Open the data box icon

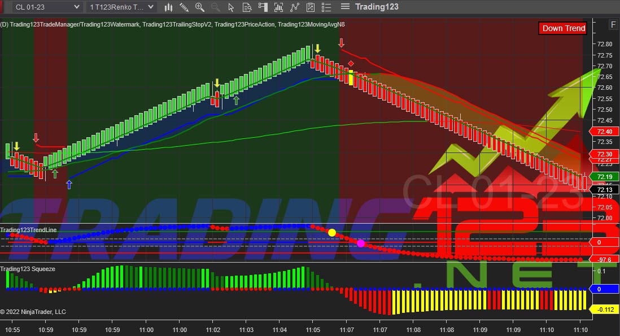[x=247, y=7]
